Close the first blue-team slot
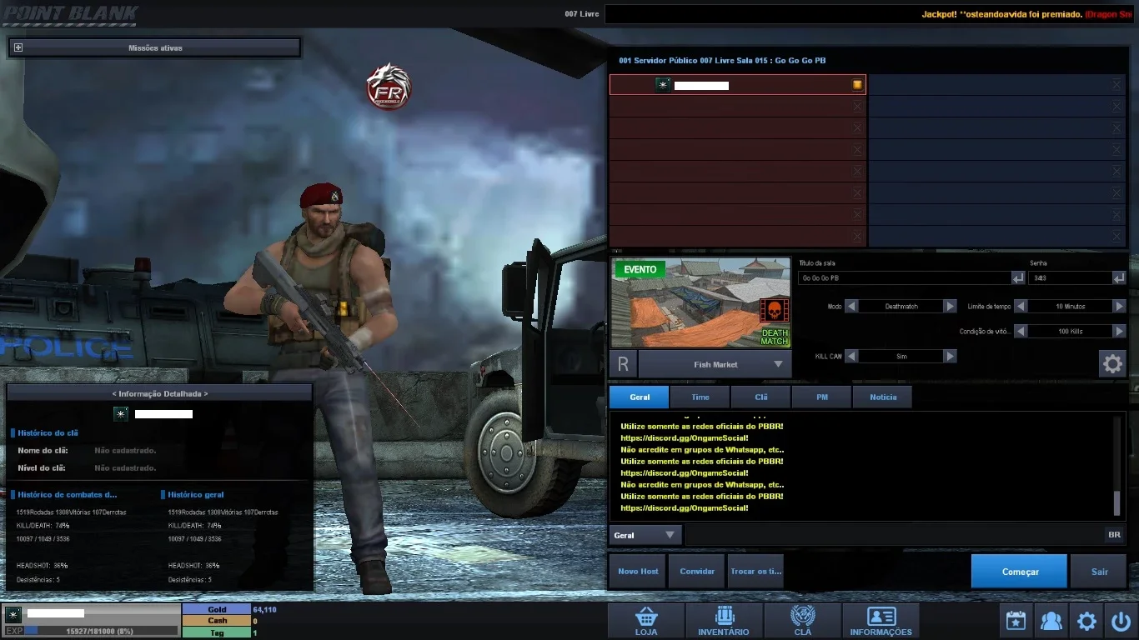Screen dimensions: 1139x640 tap(1116, 85)
